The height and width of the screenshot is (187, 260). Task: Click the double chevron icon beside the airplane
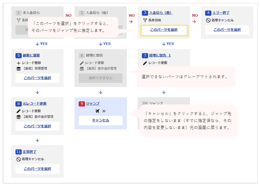(x=104, y=111)
